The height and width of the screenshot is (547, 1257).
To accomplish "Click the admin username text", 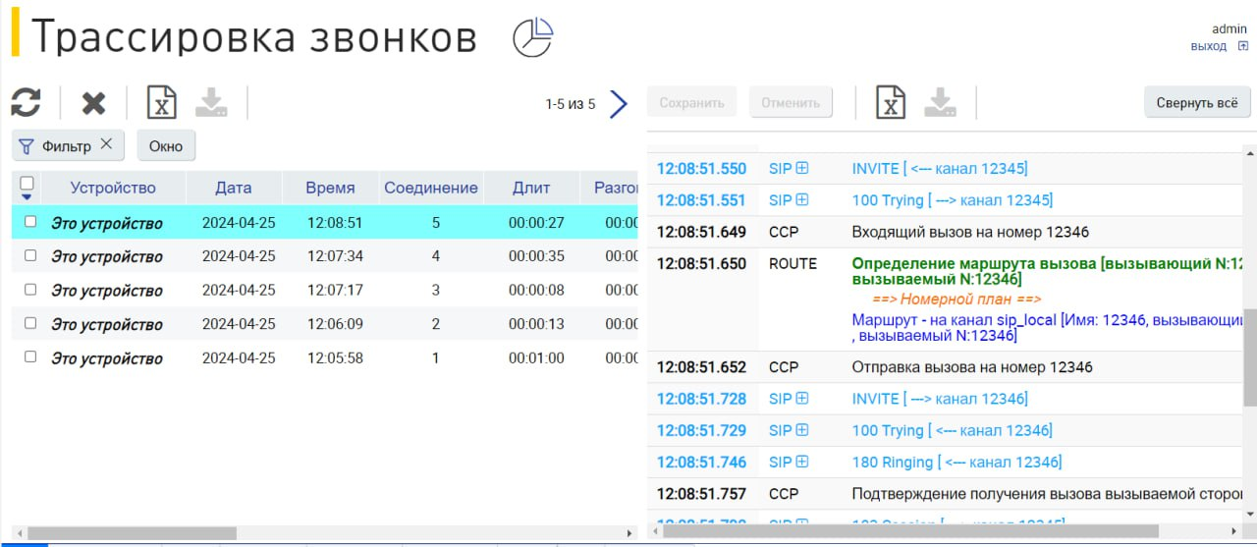I will (x=1229, y=28).
